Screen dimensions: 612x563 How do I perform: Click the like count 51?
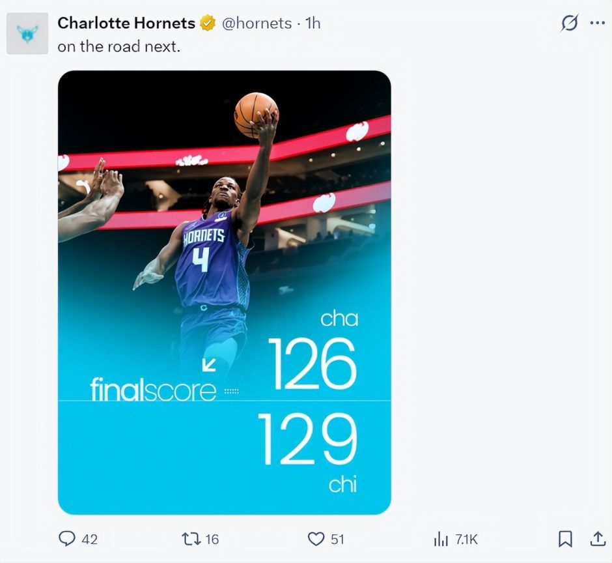click(x=338, y=540)
